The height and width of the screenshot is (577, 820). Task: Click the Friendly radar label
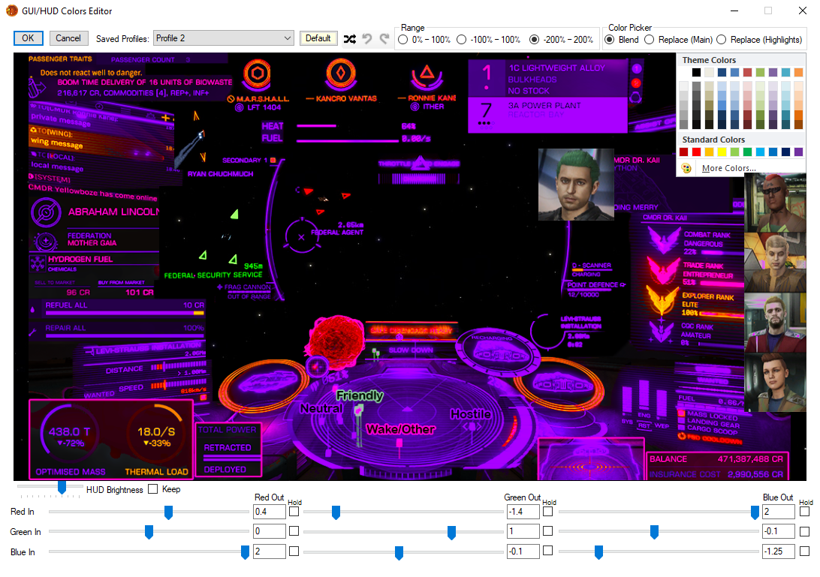click(360, 395)
